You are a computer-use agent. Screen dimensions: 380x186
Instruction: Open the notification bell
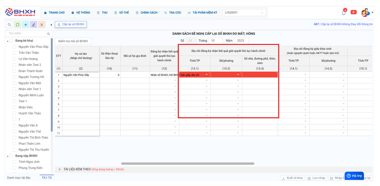tap(343, 13)
